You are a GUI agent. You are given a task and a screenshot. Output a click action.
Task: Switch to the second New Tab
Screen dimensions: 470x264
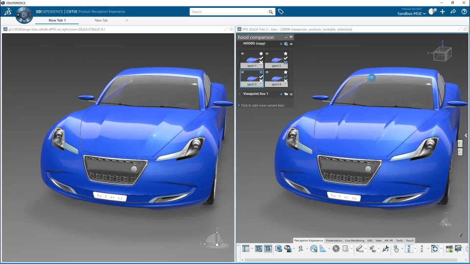[x=101, y=21]
